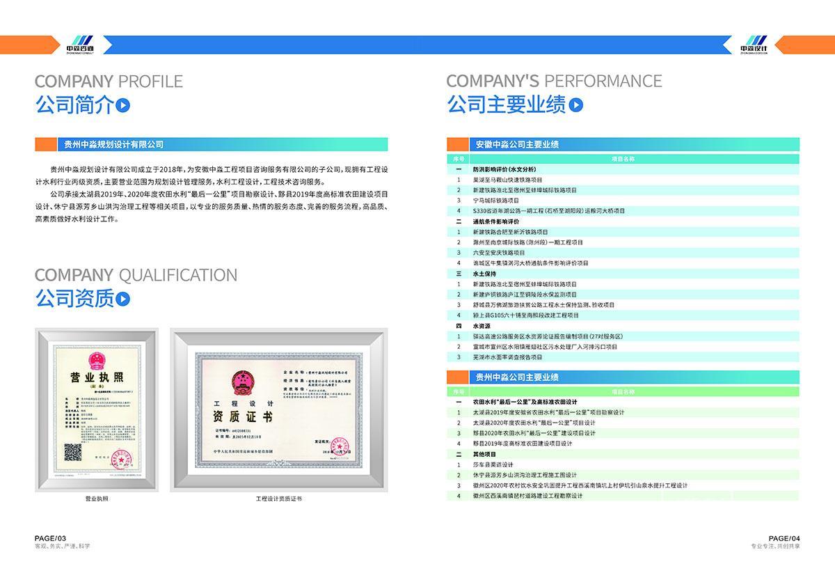Select the 贵州中淼规划设计有限公司 header bar
This screenshot has width=835, height=571.
pos(221,145)
